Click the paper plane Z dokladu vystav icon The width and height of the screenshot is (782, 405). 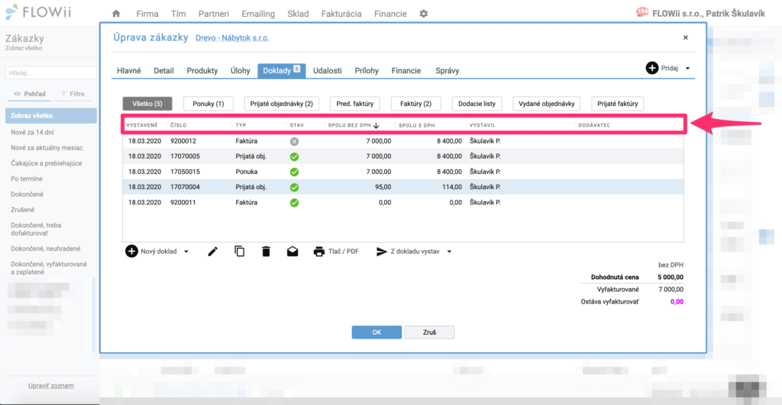pyautogui.click(x=381, y=252)
